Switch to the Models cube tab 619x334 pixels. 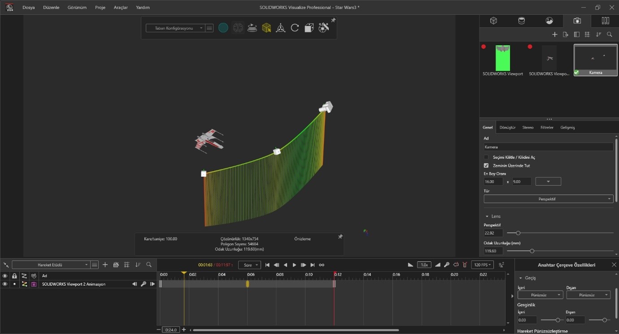pos(493,21)
